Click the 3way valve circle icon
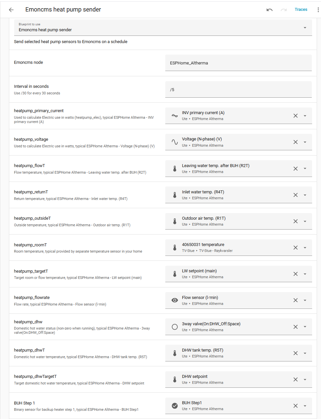Viewport: 321px width, 419px height. [175, 327]
